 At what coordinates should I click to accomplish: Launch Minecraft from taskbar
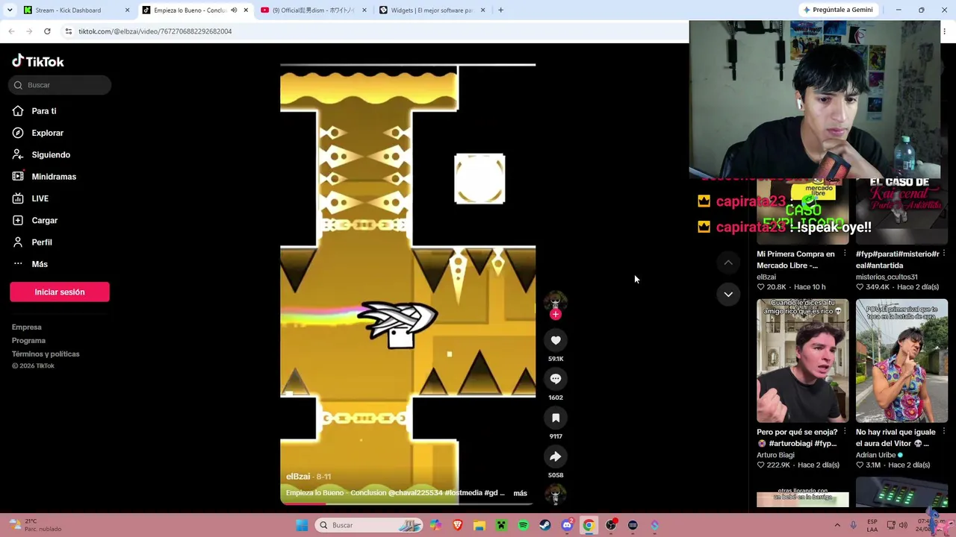point(501,525)
